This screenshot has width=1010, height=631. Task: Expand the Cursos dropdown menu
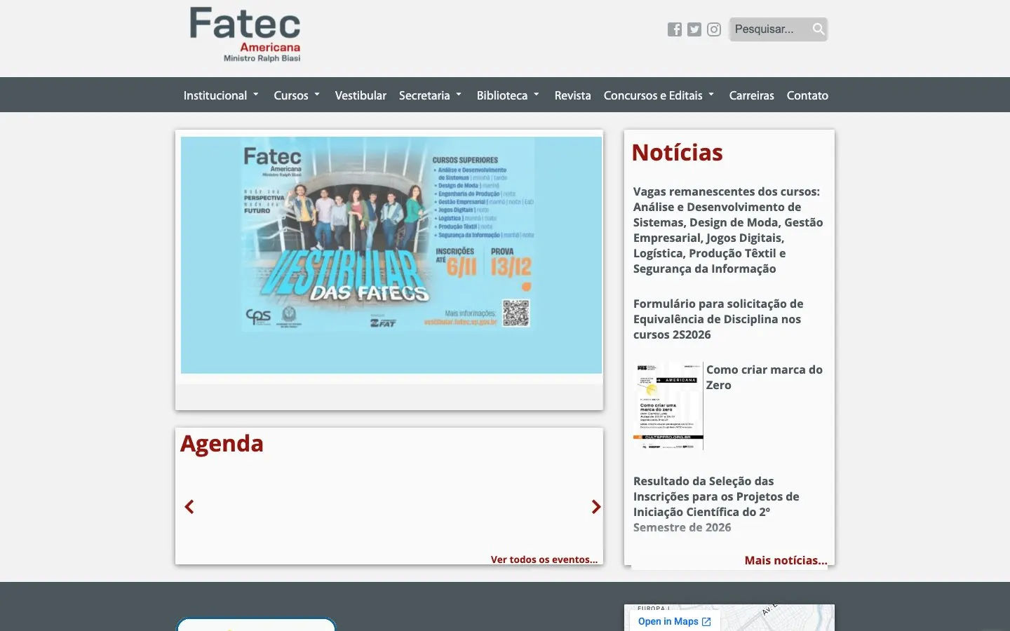point(297,95)
